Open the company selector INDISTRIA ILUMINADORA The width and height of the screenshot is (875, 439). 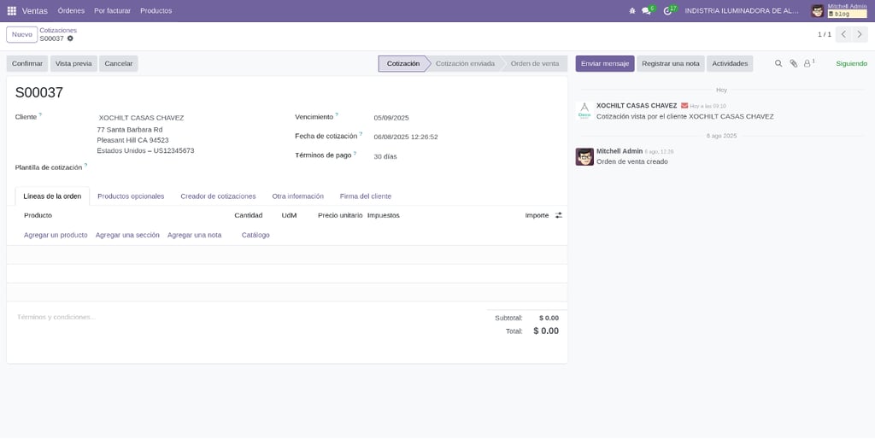pyautogui.click(x=742, y=10)
